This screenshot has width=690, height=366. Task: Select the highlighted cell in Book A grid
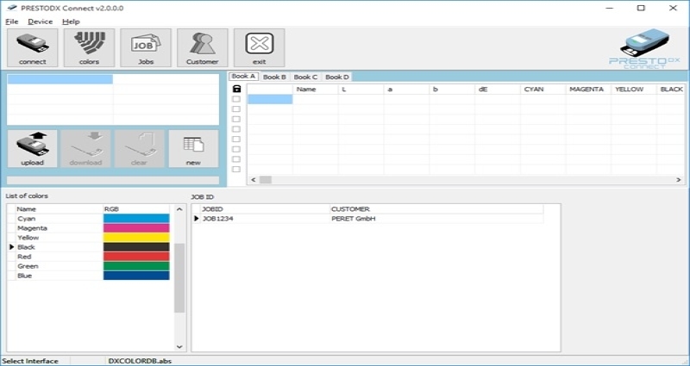pos(270,99)
